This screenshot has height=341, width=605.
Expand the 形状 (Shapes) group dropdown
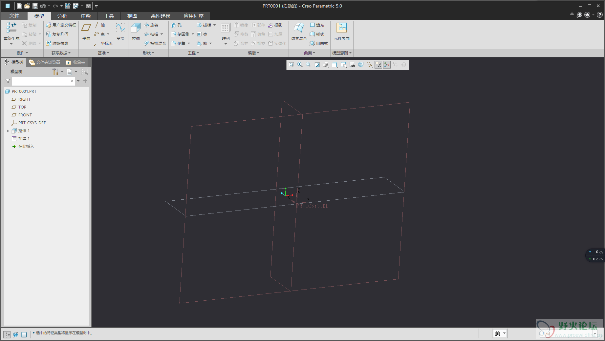148,53
